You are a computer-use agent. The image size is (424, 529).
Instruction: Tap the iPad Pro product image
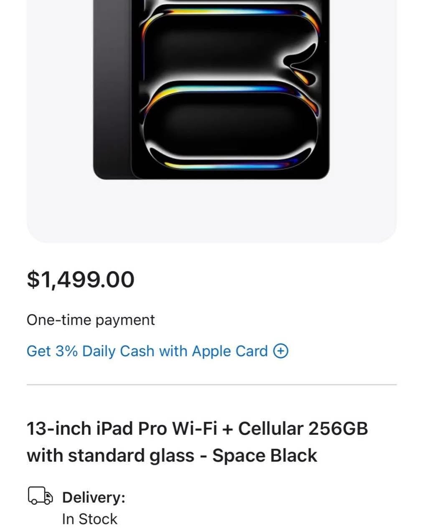coord(211,89)
